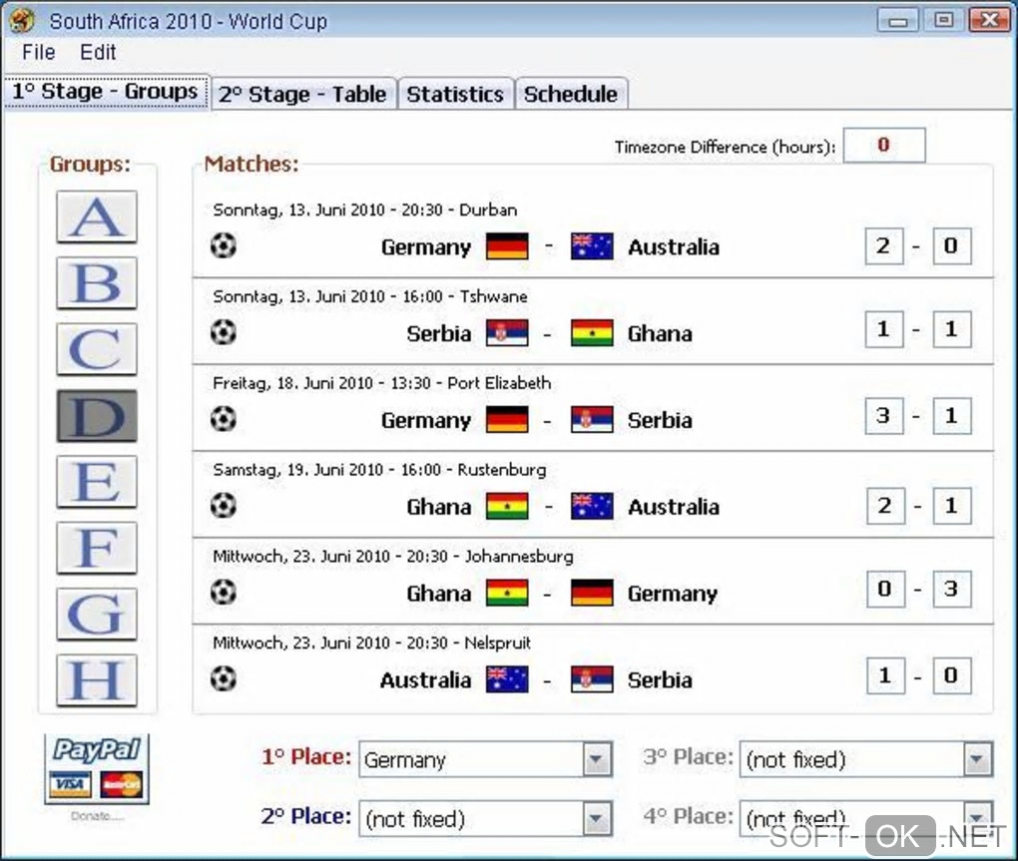
Task: Click the Serbia flag in the Tshwane match
Action: [x=507, y=333]
